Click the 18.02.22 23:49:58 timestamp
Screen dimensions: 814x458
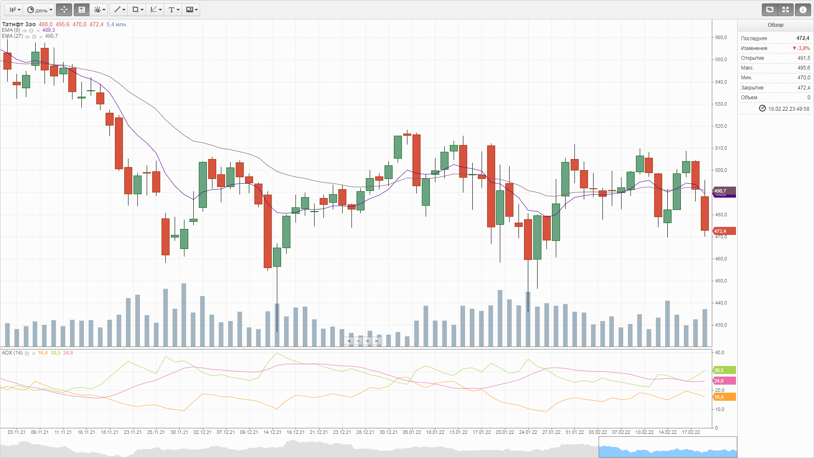click(x=789, y=109)
